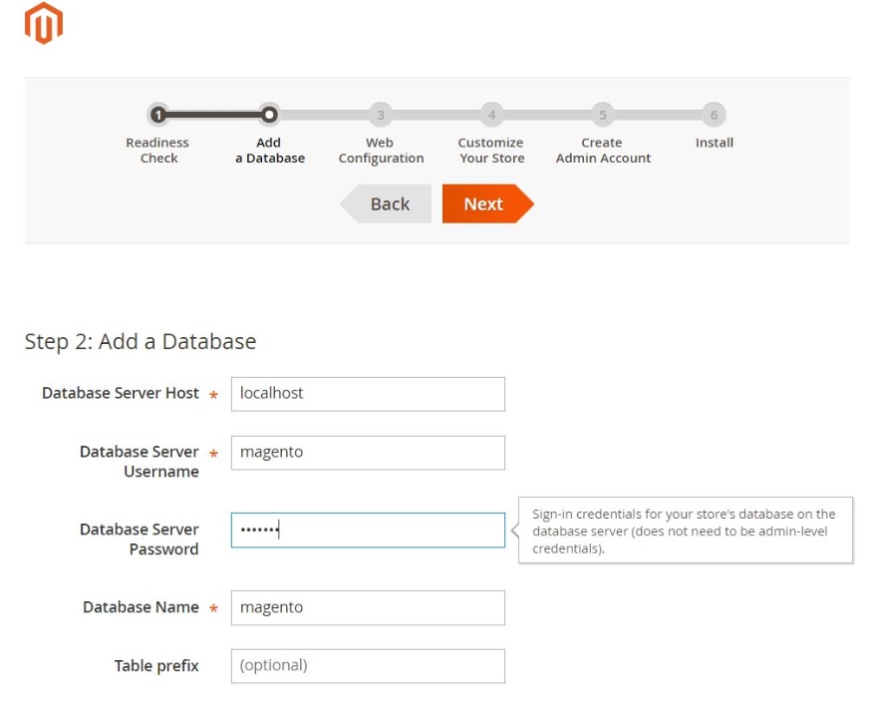
Task: Select step 1 Readiness Check circle
Action: click(x=158, y=115)
